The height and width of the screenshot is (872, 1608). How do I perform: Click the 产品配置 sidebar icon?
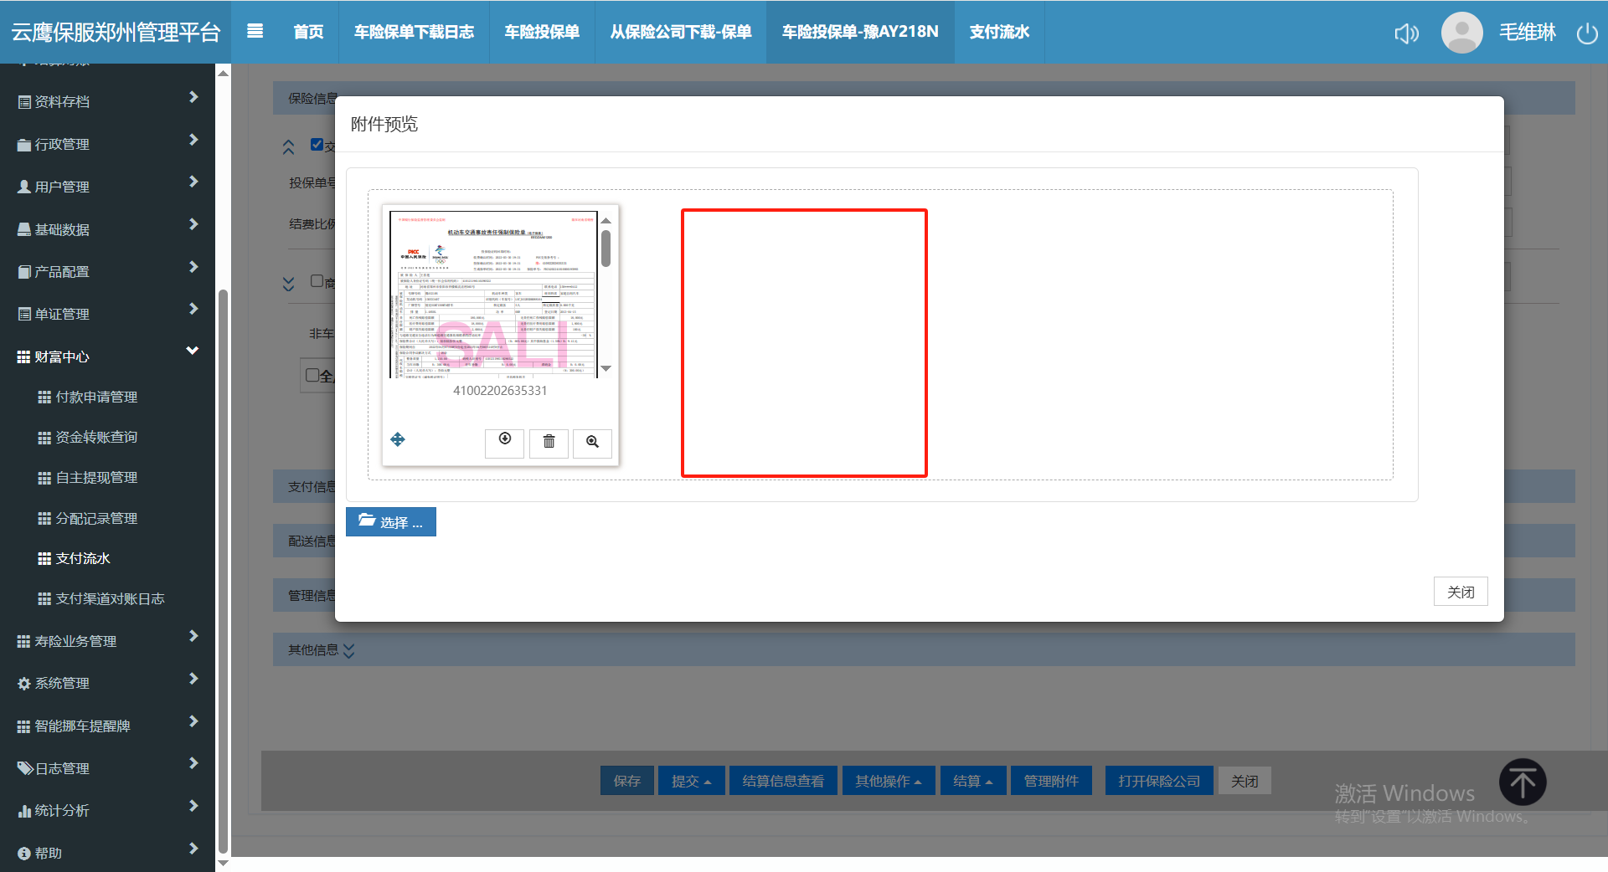(x=24, y=272)
